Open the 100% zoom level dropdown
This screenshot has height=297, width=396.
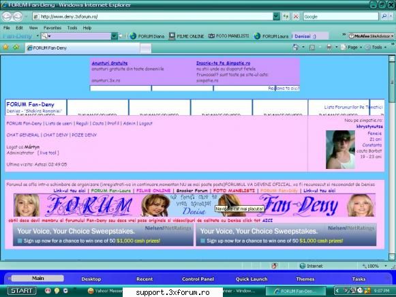point(386,266)
